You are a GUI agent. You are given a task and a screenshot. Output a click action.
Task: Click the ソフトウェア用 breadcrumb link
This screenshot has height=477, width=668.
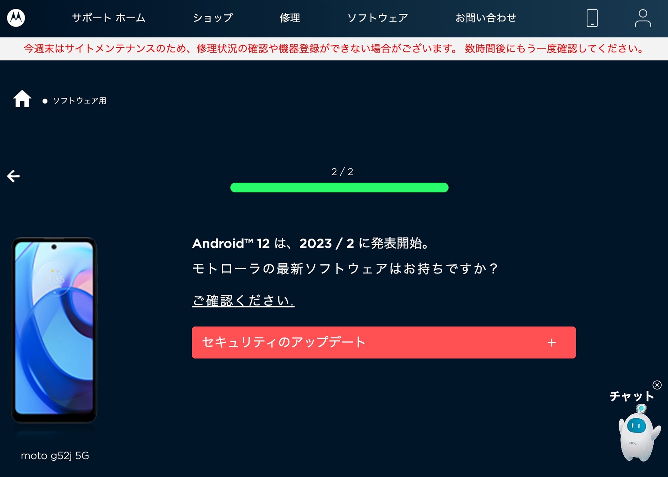[80, 101]
